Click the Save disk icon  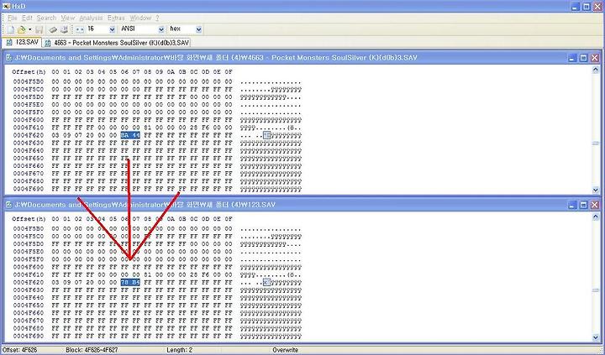[x=39, y=29]
